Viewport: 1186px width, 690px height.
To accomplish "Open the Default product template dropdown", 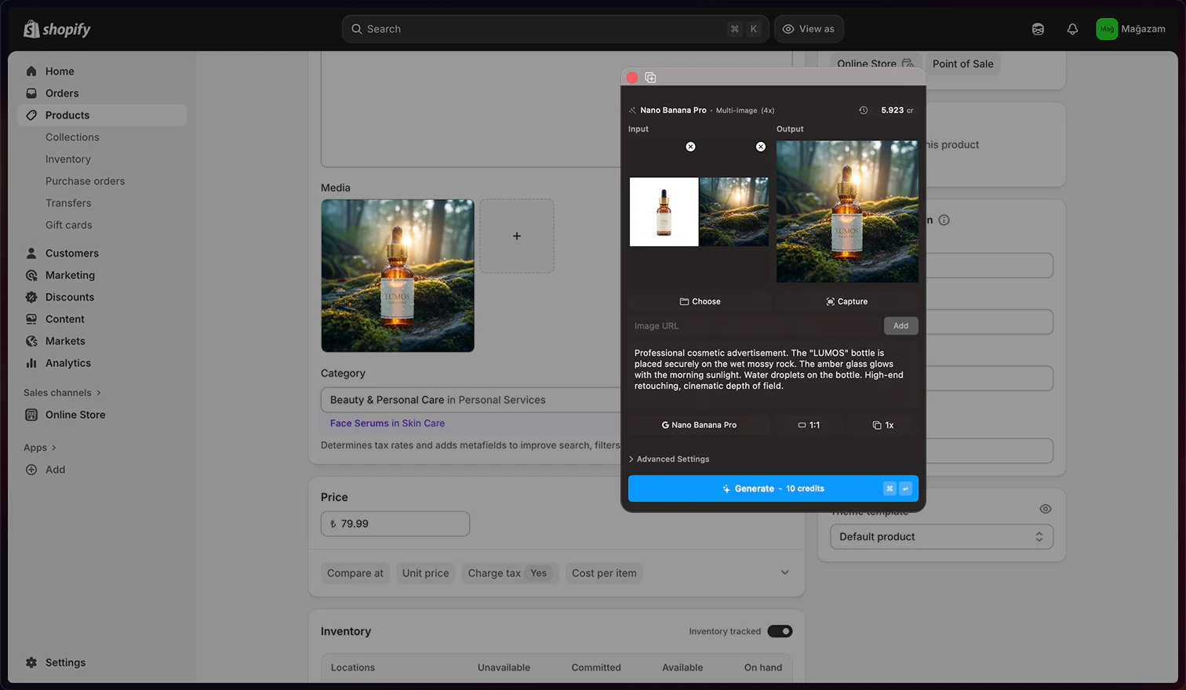I will [x=941, y=536].
